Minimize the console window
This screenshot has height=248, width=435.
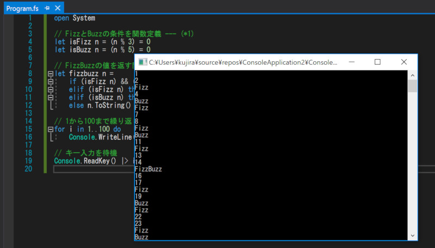[x=351, y=62]
